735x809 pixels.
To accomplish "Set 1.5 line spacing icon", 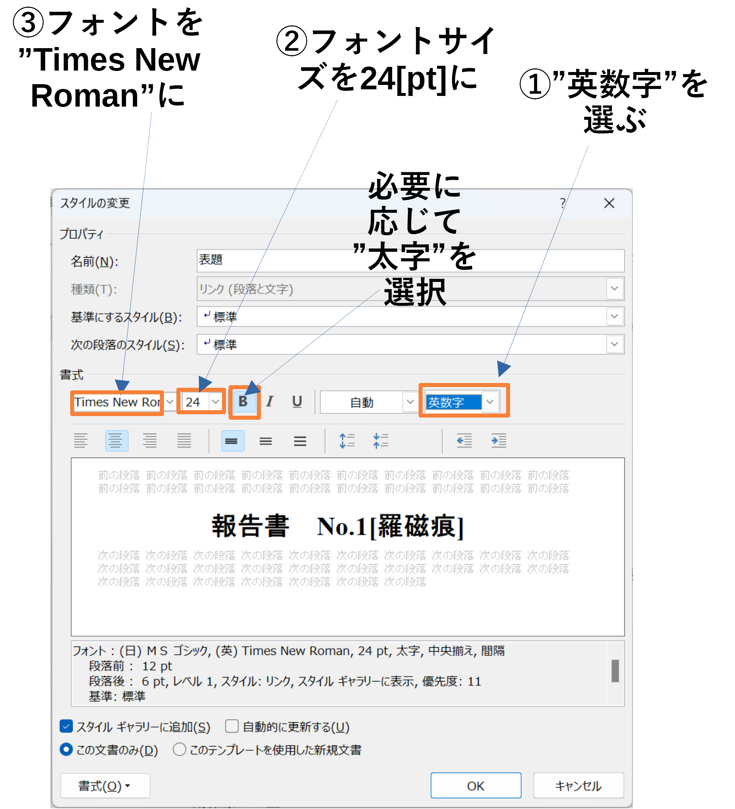I will point(266,441).
